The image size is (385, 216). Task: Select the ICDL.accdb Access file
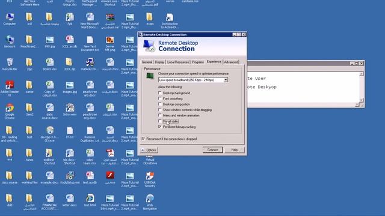70,41
